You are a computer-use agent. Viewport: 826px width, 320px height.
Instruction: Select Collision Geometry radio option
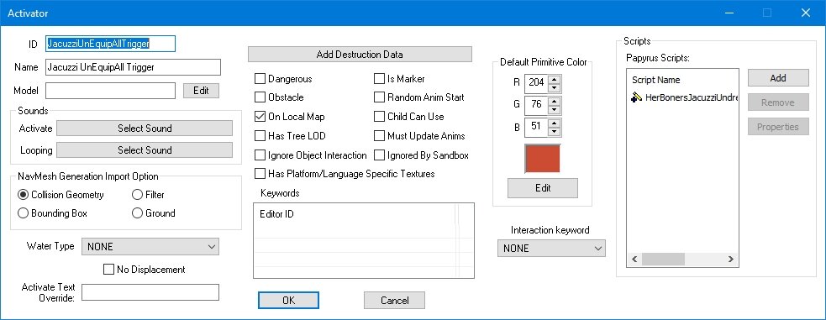(24, 195)
